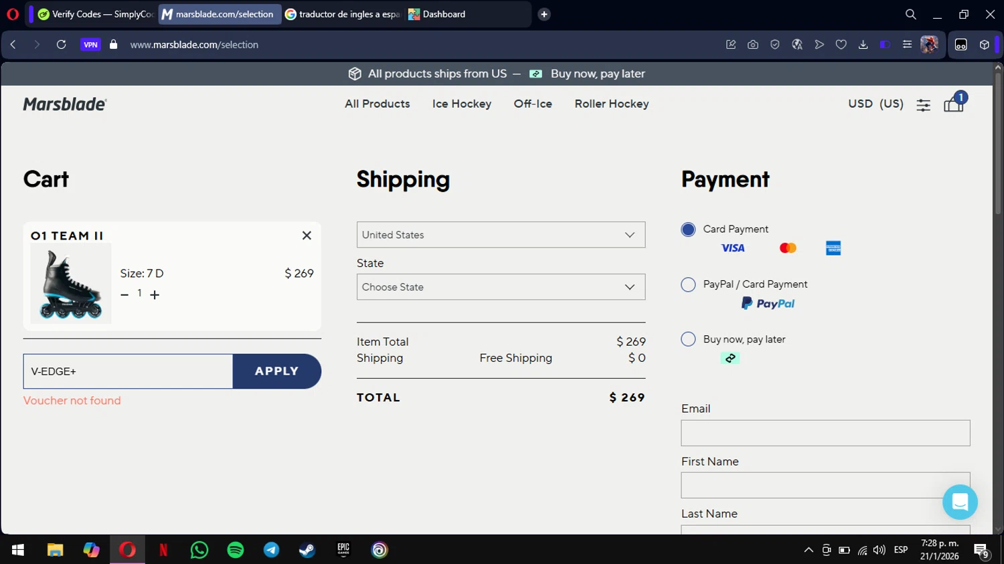Click the voucher code input field

pos(128,371)
